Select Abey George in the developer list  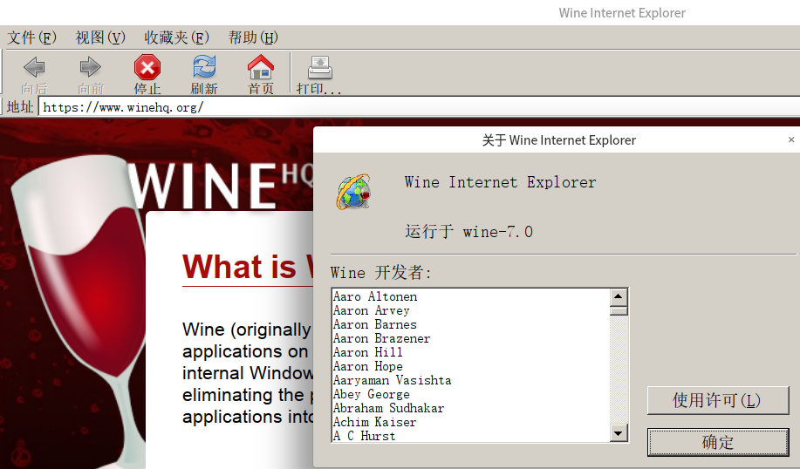372,394
